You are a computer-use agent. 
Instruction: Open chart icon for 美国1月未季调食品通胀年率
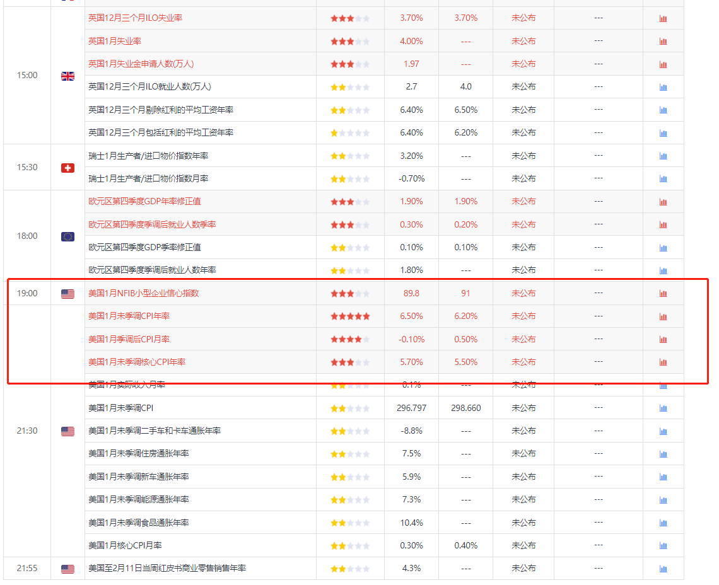[x=663, y=523]
